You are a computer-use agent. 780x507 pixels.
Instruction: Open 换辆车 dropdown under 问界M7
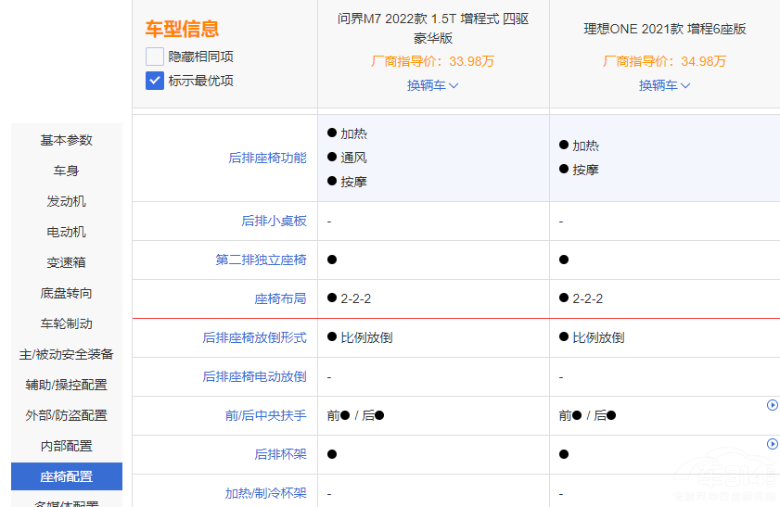pos(433,85)
